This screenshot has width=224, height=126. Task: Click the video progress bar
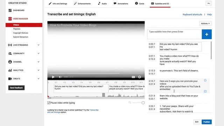[x=96, y=73]
